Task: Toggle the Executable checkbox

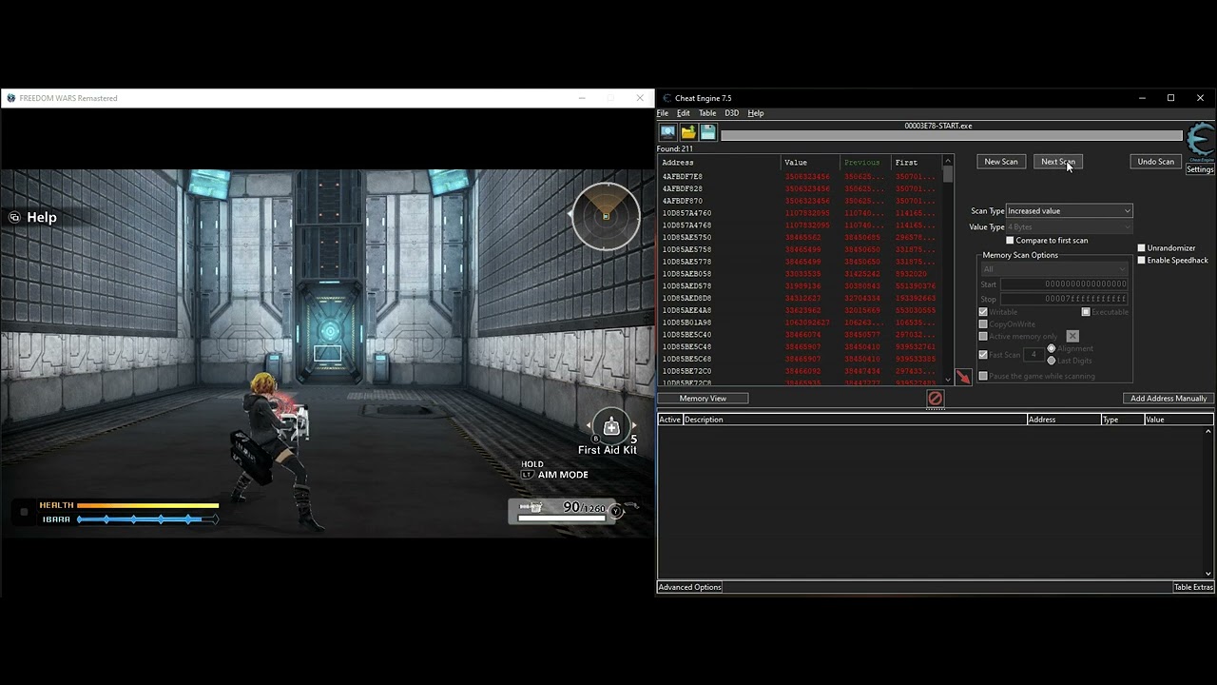Action: [x=1086, y=312]
